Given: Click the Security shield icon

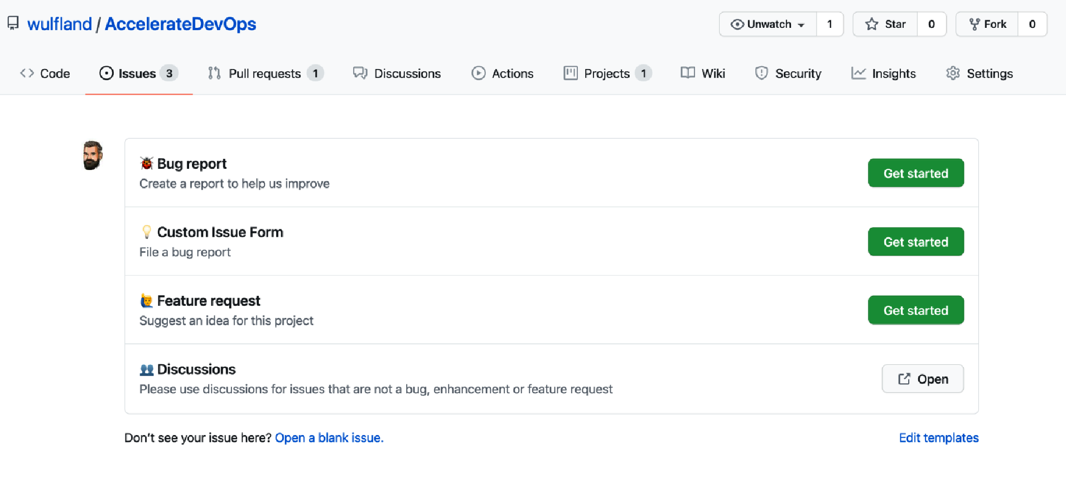Looking at the screenshot, I should pyautogui.click(x=761, y=73).
